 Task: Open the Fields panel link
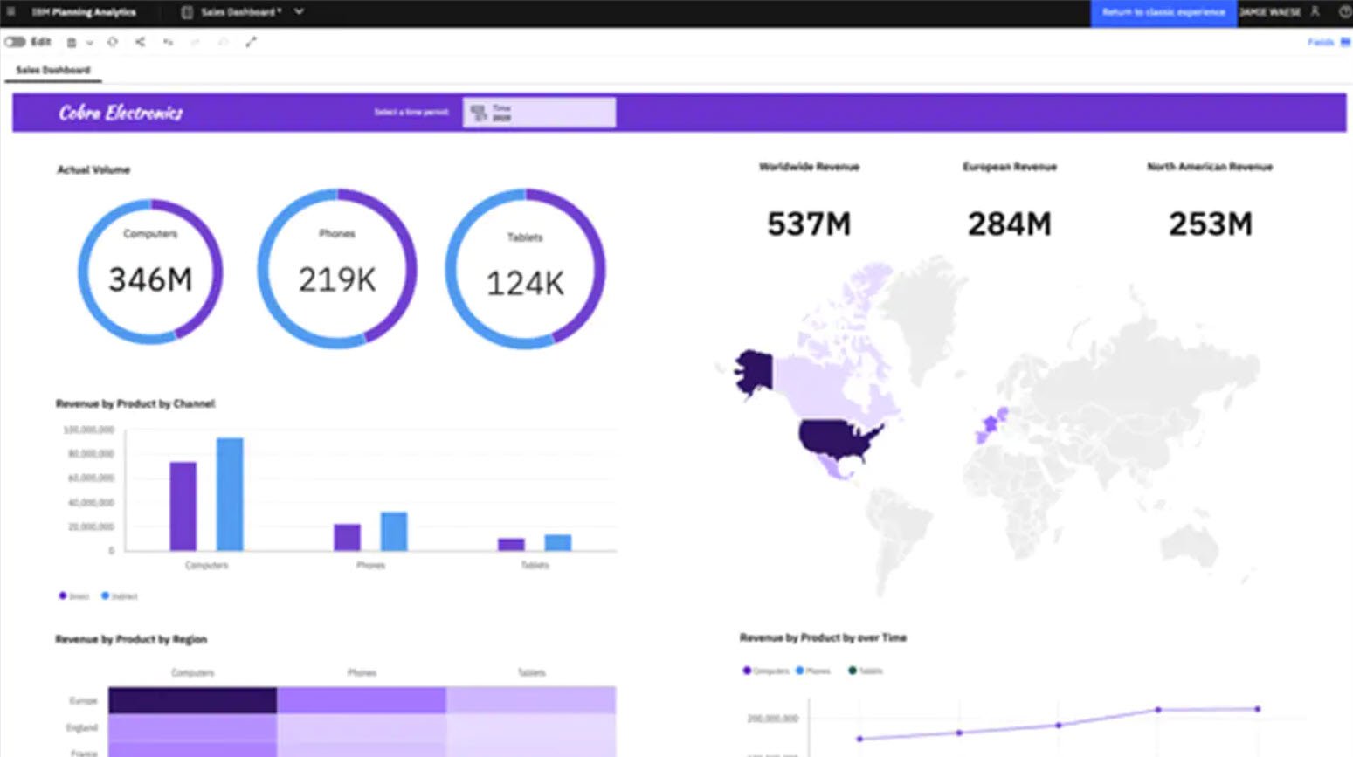pyautogui.click(x=1320, y=42)
